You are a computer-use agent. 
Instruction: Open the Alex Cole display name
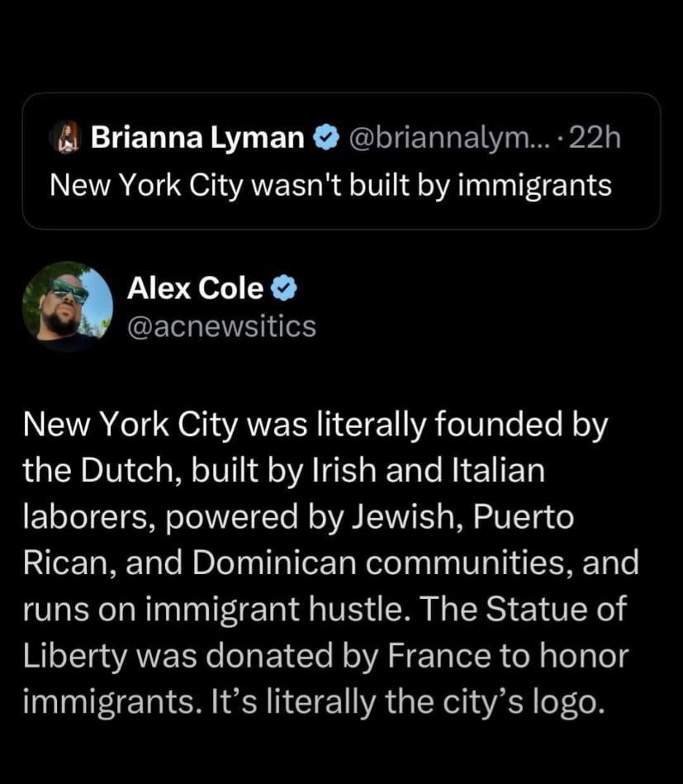(x=196, y=288)
